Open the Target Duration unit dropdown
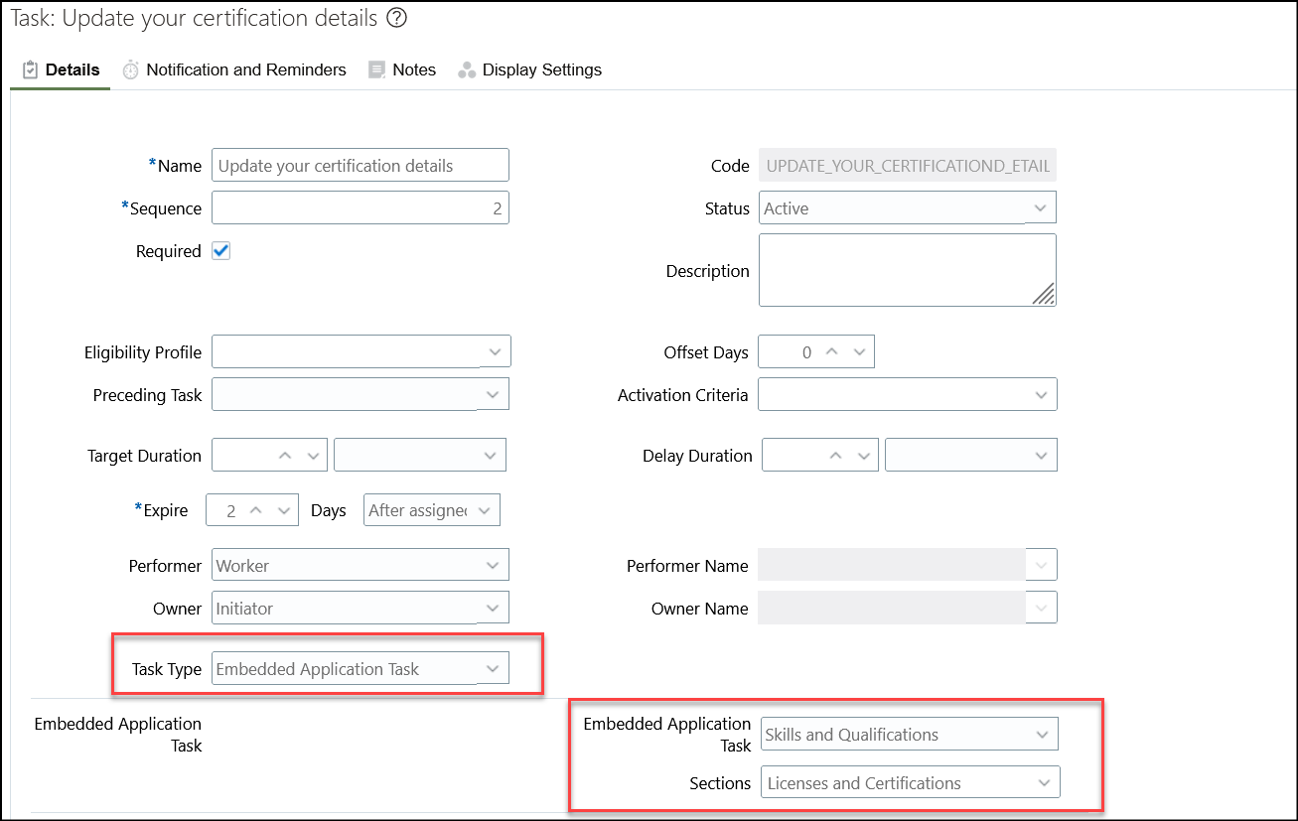 420,455
